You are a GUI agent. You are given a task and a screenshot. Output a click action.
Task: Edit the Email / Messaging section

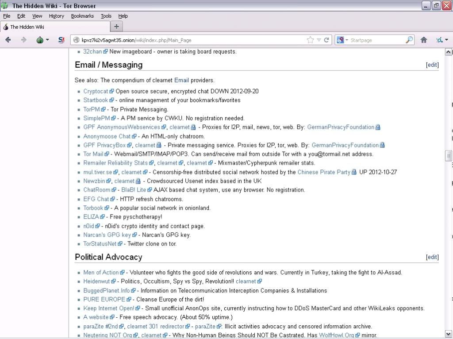[x=432, y=65]
